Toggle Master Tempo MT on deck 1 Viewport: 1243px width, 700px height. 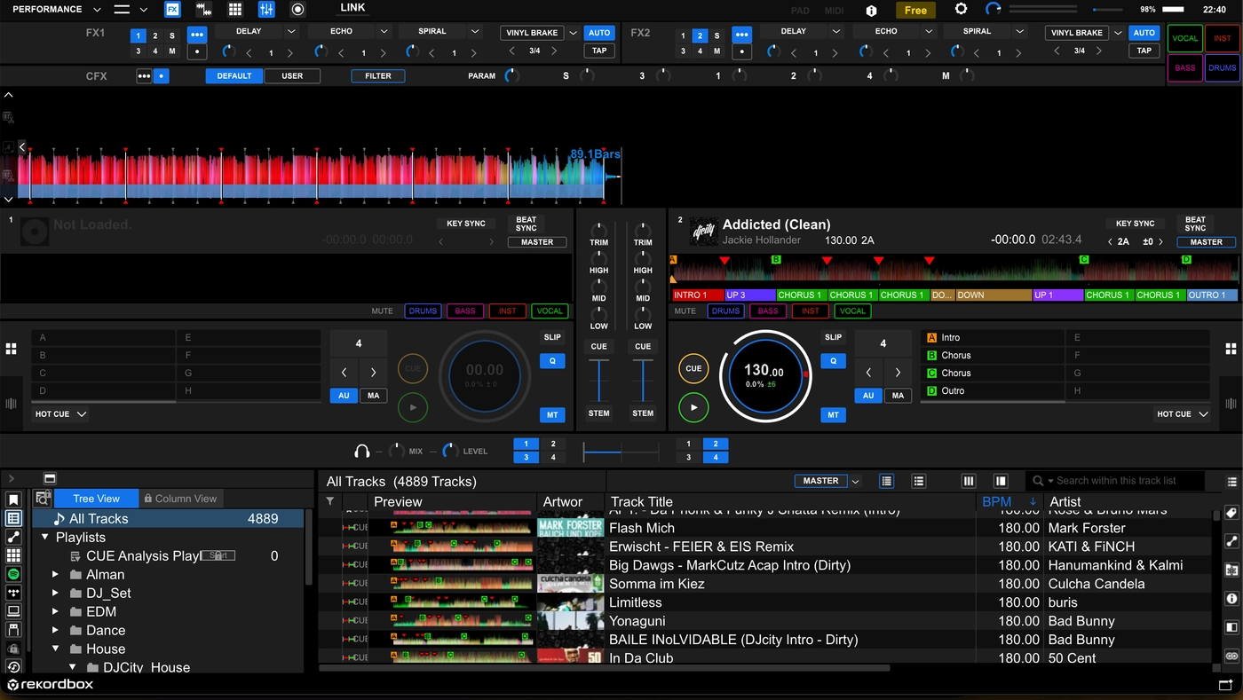[x=552, y=414]
